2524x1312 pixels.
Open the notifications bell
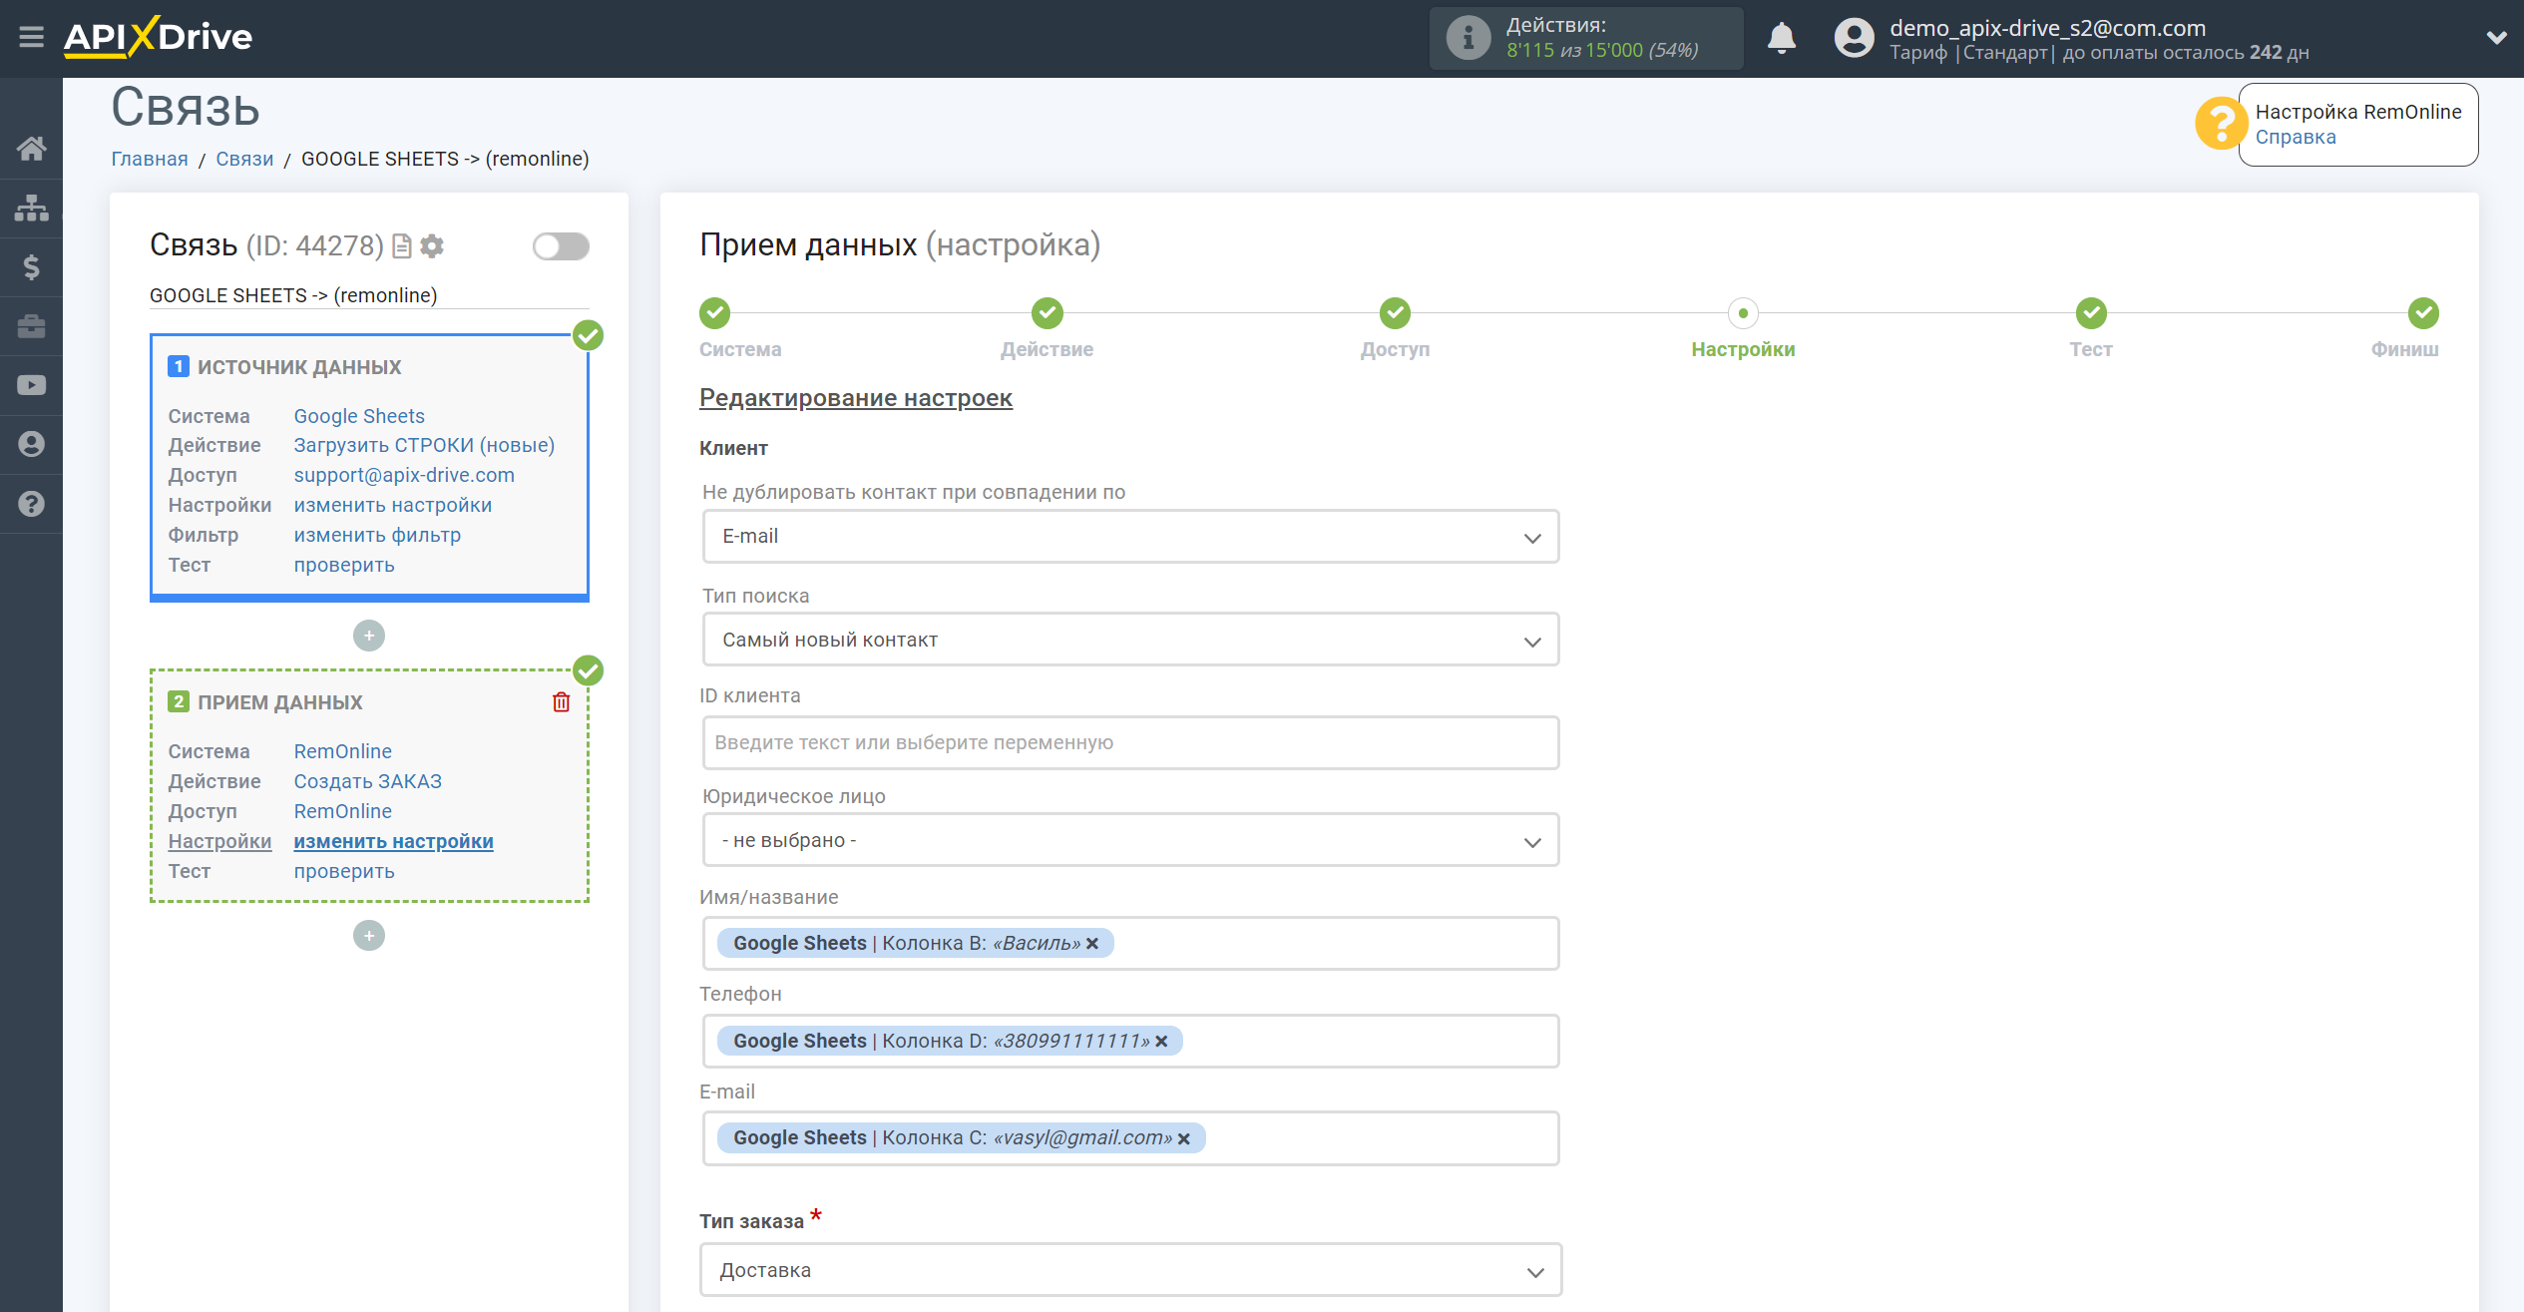[1781, 38]
